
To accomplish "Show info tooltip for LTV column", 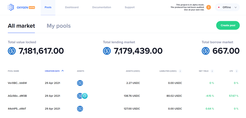I will tap(236, 71).
